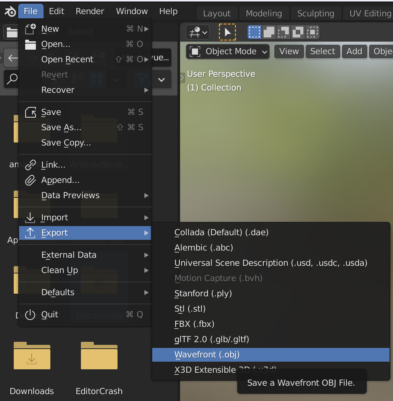Select Wavefront (.obj) export option
Viewport: 393px width, 401px height.
tap(271, 355)
